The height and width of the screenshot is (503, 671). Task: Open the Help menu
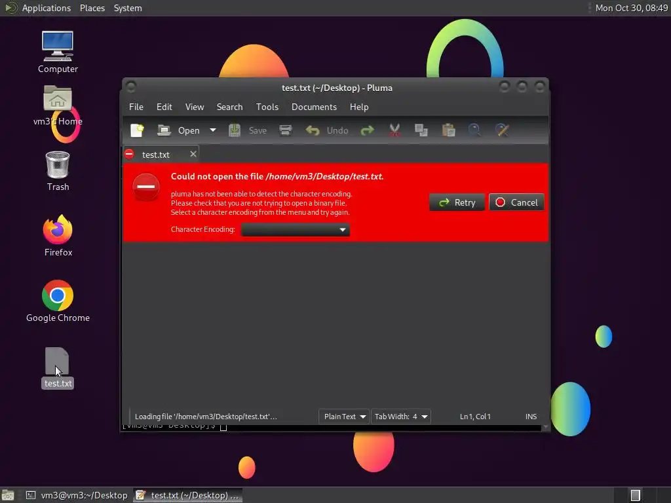[359, 107]
